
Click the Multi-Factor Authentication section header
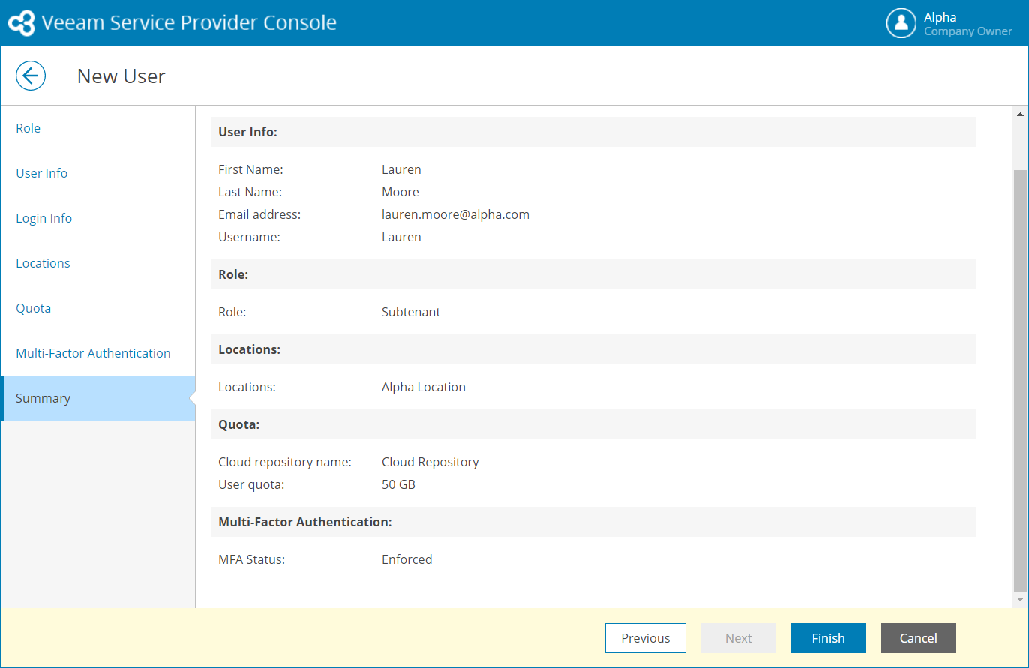point(593,522)
